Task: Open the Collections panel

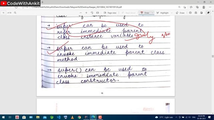Action: pyautogui.click(x=197, y=7)
